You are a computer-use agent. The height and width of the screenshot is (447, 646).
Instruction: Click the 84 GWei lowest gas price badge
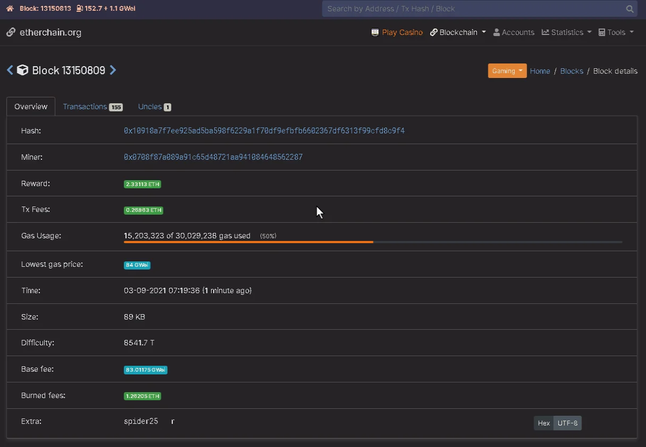pyautogui.click(x=137, y=265)
